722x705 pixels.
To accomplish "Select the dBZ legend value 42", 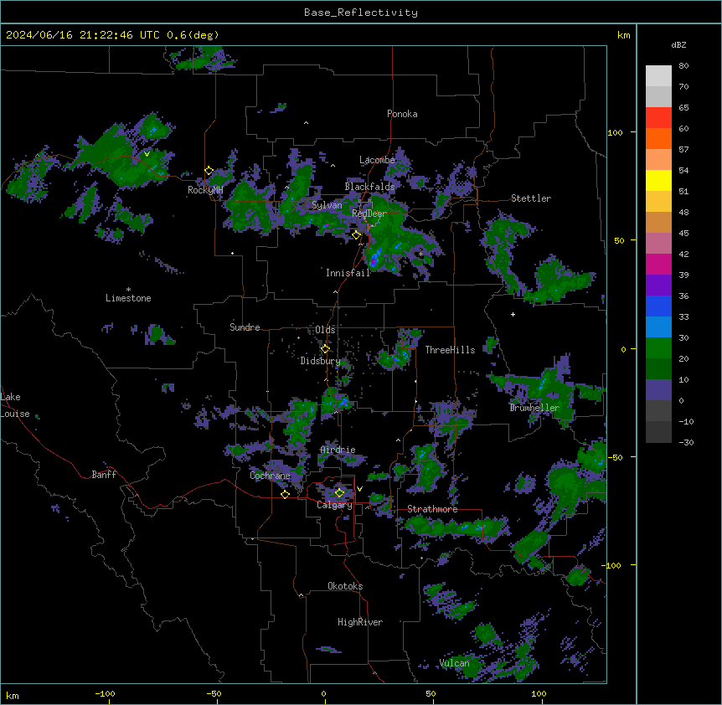I will [683, 254].
